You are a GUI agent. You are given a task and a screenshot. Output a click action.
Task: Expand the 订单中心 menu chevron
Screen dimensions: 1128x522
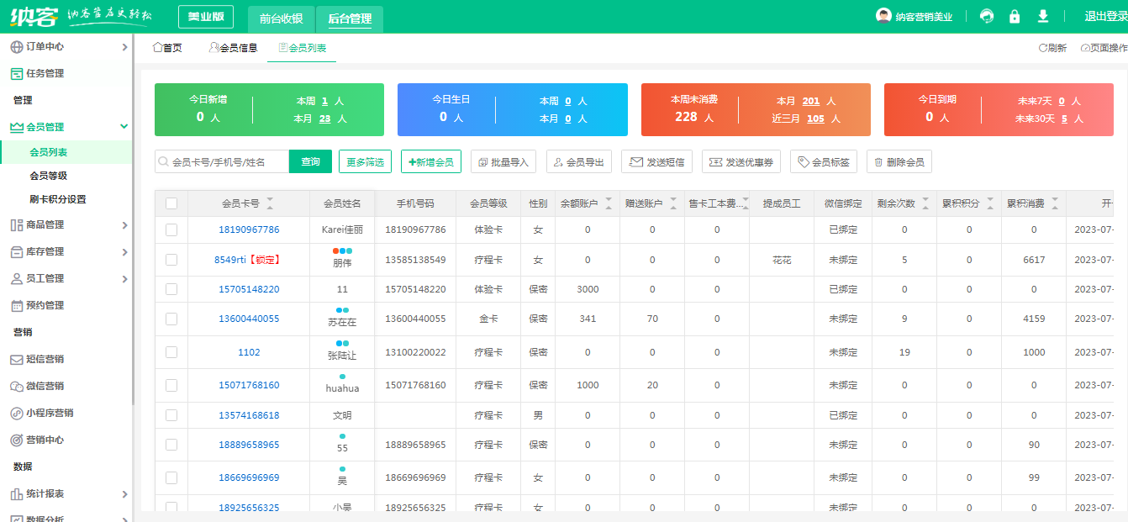[x=124, y=47]
